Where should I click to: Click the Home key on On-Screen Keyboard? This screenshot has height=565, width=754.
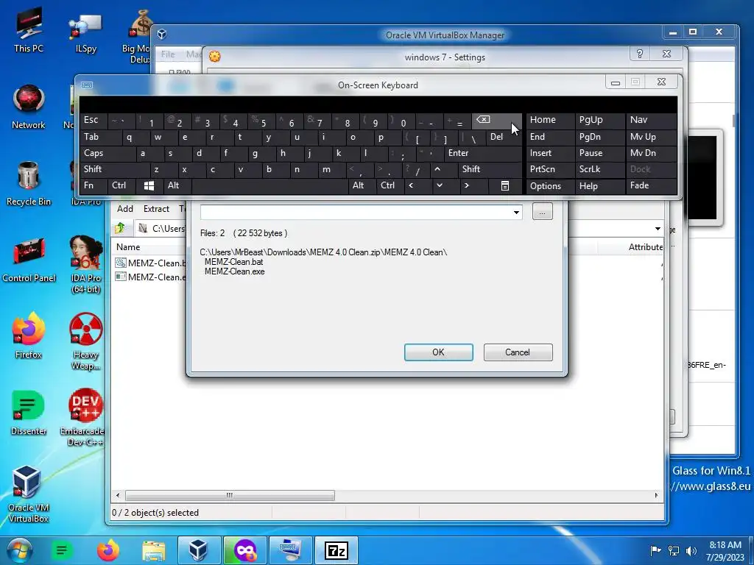coord(550,120)
